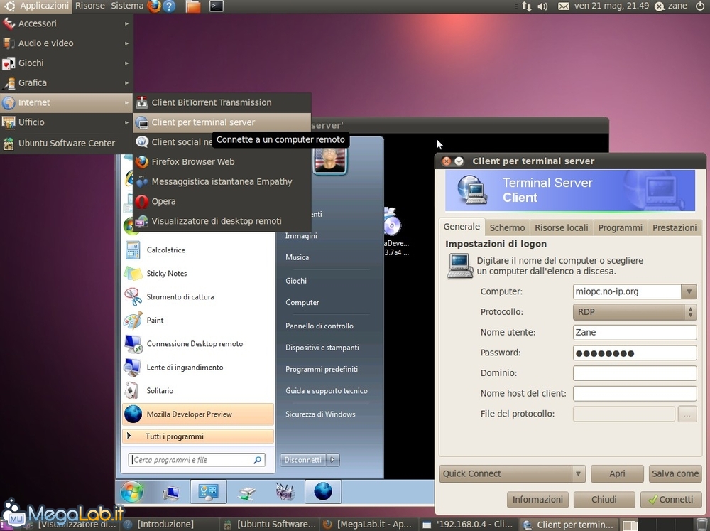Open the network connections indicator
Screen dimensions: 710x531
tap(527, 6)
